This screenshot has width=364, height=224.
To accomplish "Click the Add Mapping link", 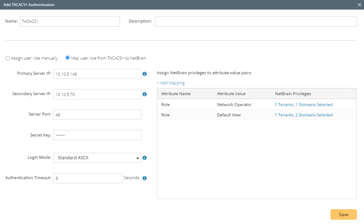I will [171, 83].
